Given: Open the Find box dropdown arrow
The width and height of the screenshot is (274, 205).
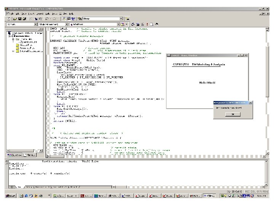Looking at the screenshot, I should [121, 19].
